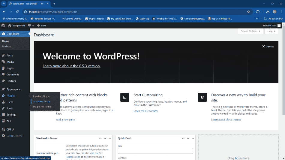Screen dimensions: 285x160
Task: Click the New plus button in admin bar
Action: click(42, 26)
